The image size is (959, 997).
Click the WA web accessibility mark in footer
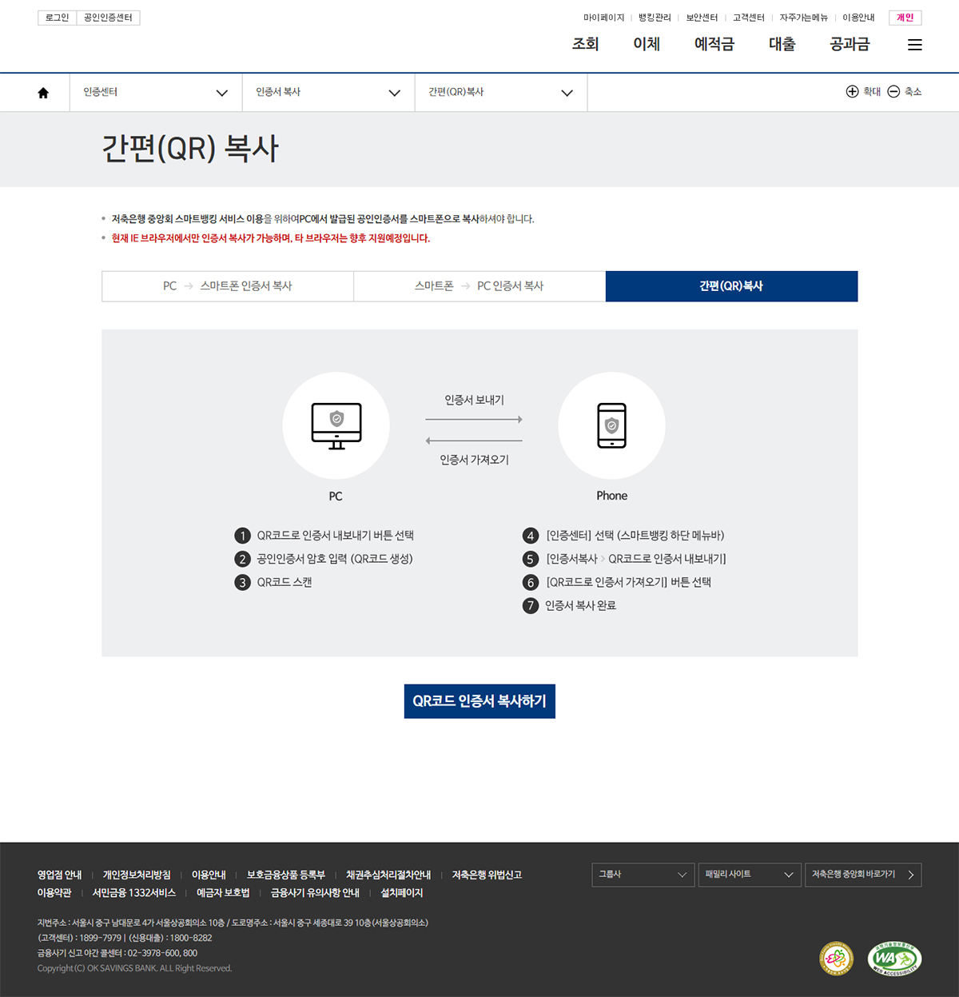click(x=894, y=959)
